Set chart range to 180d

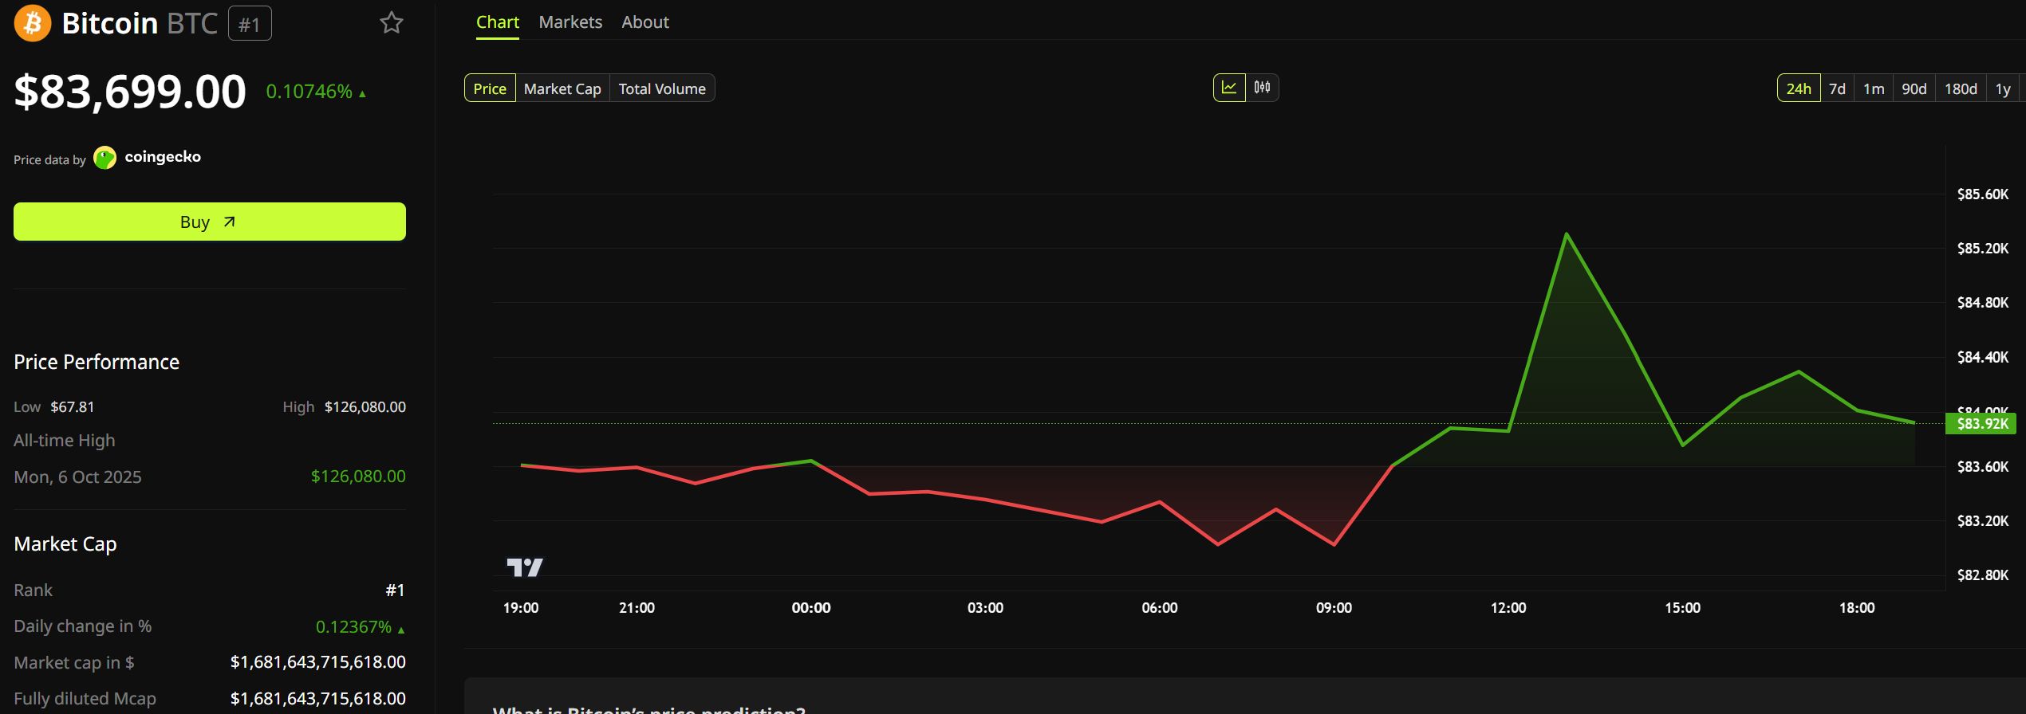[1961, 88]
